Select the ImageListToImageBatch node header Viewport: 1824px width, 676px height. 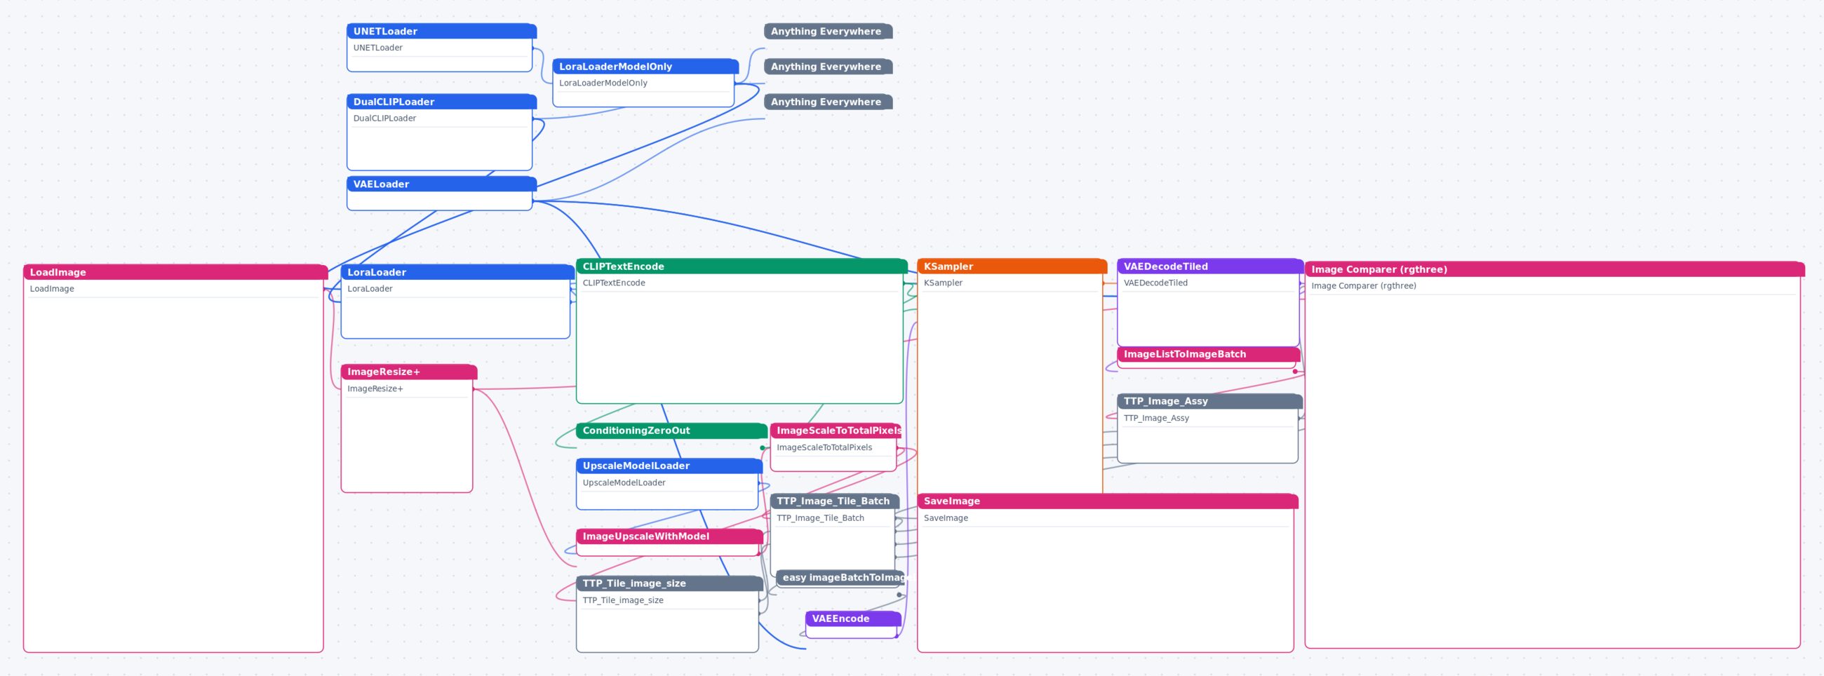tap(1209, 355)
